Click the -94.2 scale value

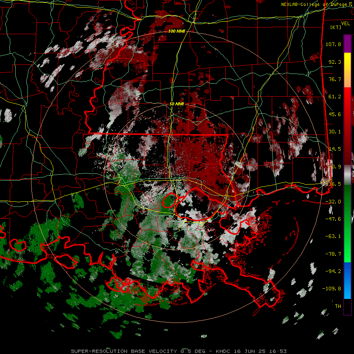[333, 271]
